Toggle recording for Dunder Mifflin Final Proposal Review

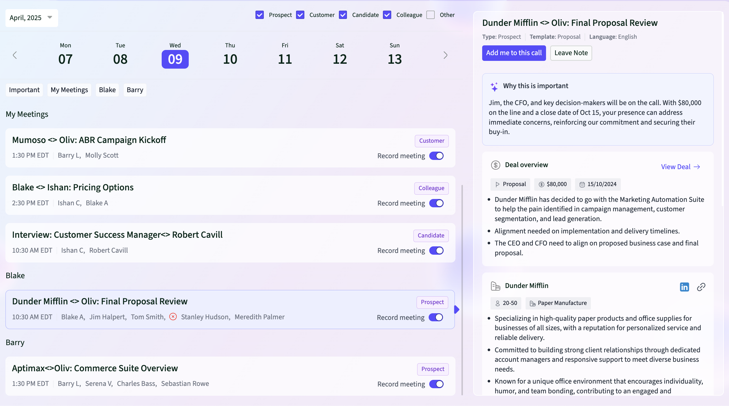point(436,318)
